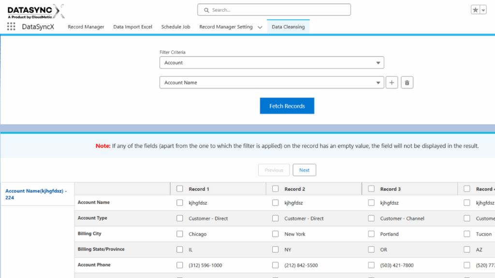Viewport: 495px width, 278px height.
Task: Go to the Next page of records
Action: pos(304,170)
